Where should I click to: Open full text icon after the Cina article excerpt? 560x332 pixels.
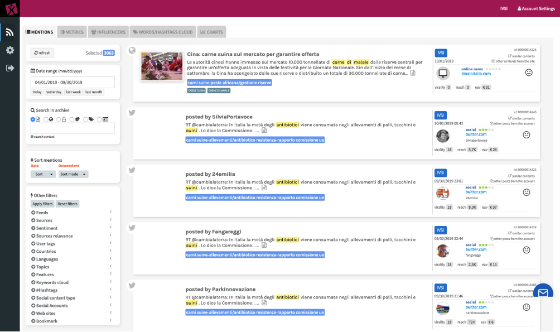pos(413,73)
